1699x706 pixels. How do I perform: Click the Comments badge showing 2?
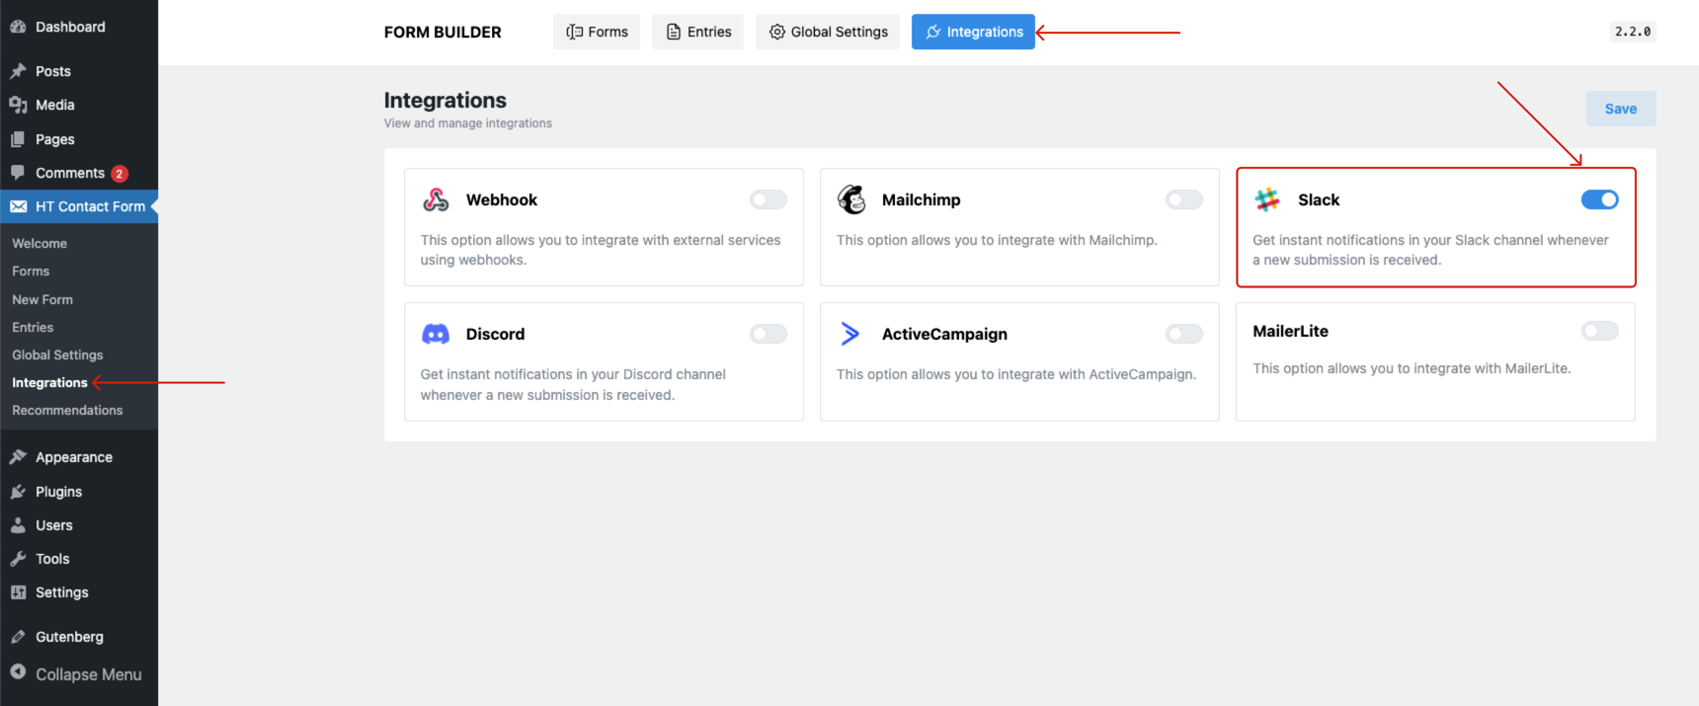click(120, 174)
